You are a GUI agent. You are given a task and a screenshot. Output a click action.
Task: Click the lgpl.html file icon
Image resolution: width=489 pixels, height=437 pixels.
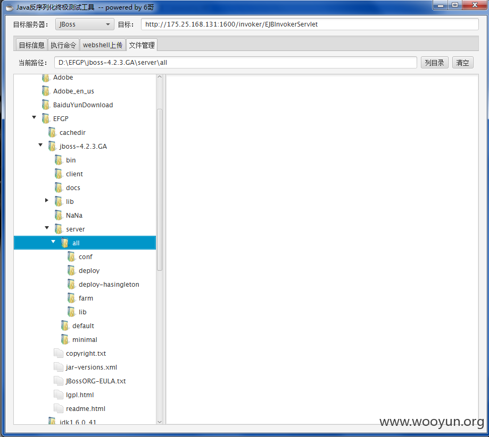59,395
